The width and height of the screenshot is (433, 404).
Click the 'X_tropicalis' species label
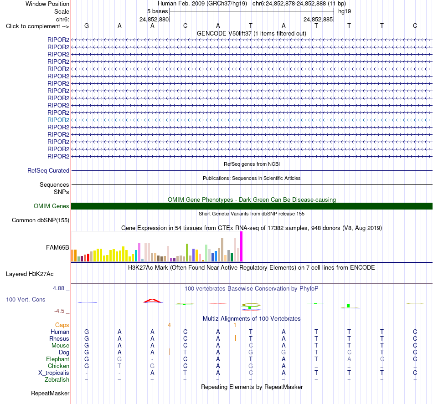click(x=54, y=373)
